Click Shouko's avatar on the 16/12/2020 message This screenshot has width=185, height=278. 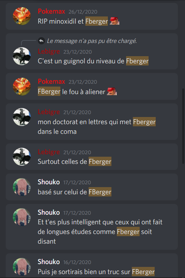coord(22,267)
